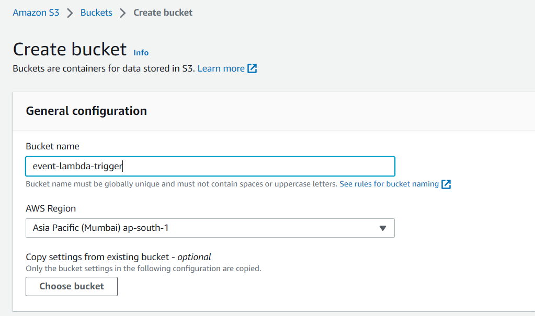
Task: Click 'Buckets are containers for data' description
Action: [104, 68]
